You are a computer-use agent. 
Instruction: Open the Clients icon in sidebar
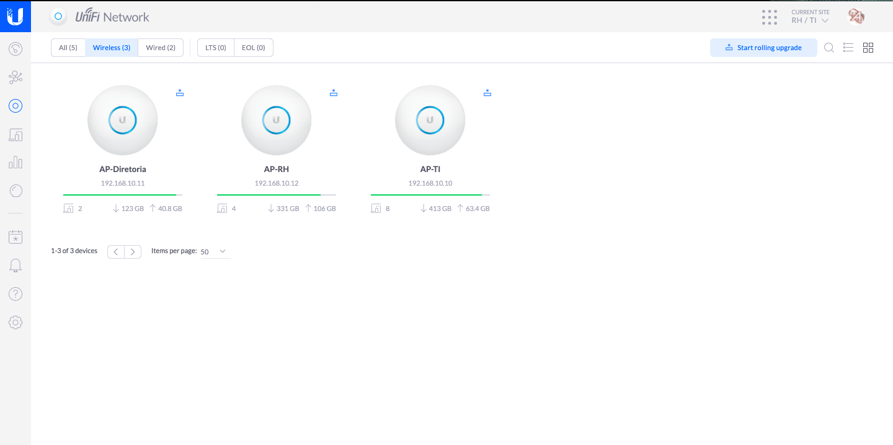point(16,134)
